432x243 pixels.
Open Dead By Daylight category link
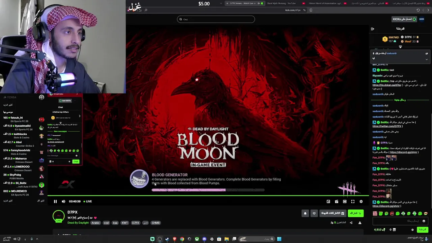[x=78, y=223]
